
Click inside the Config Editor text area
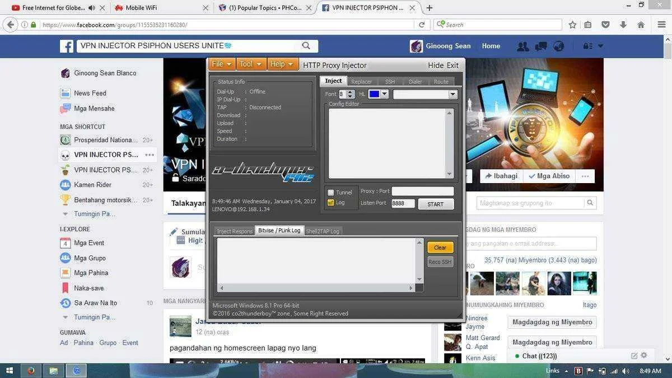387,143
